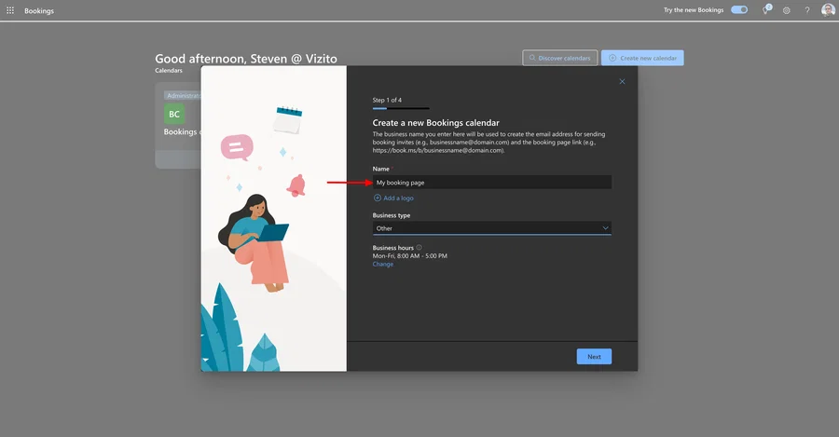The image size is (839, 437).
Task: Open the feedback notifications icon
Action: pos(766,9)
